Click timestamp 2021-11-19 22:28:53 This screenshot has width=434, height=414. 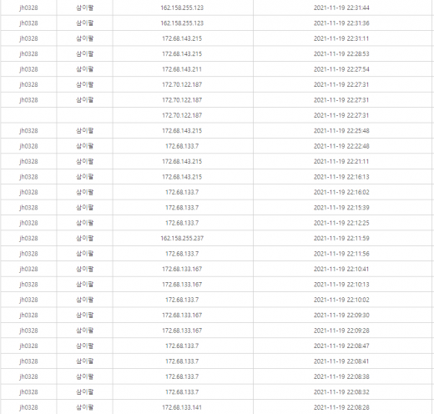(341, 54)
